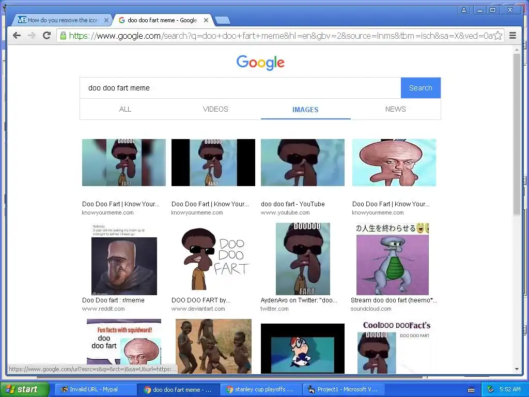Viewport: 529px width, 397px height.
Task: Click 'soundcloud.com' source text
Action: click(x=371, y=309)
